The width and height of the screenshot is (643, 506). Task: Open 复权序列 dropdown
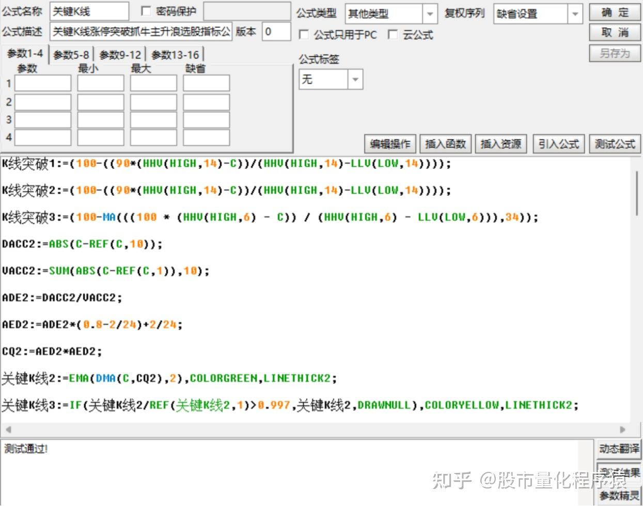(x=538, y=14)
